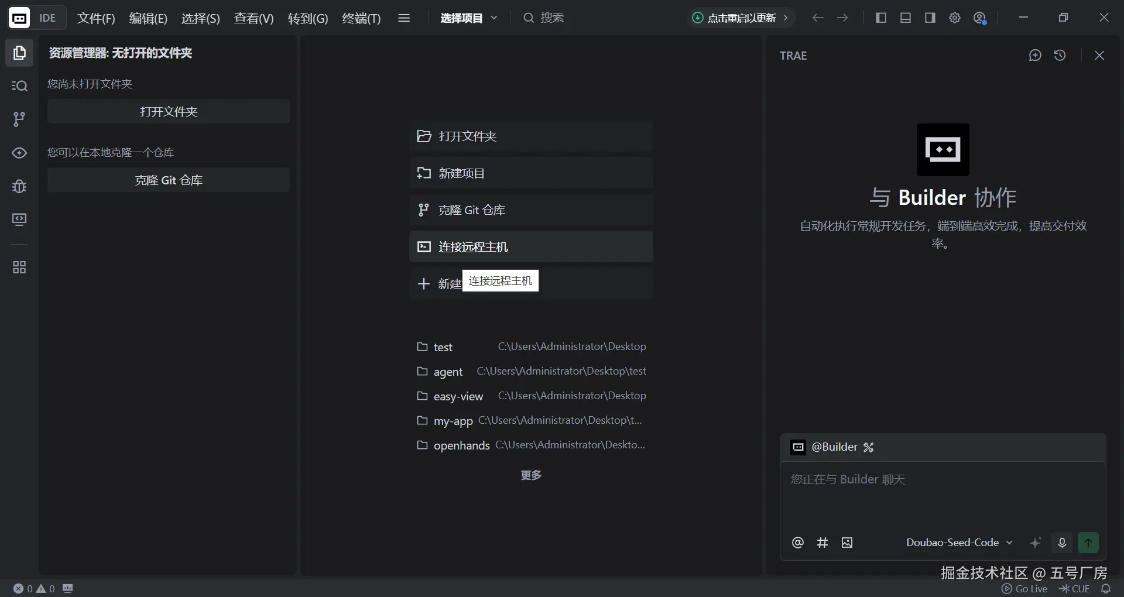Open notifications bell in status bar

pos(1106,589)
